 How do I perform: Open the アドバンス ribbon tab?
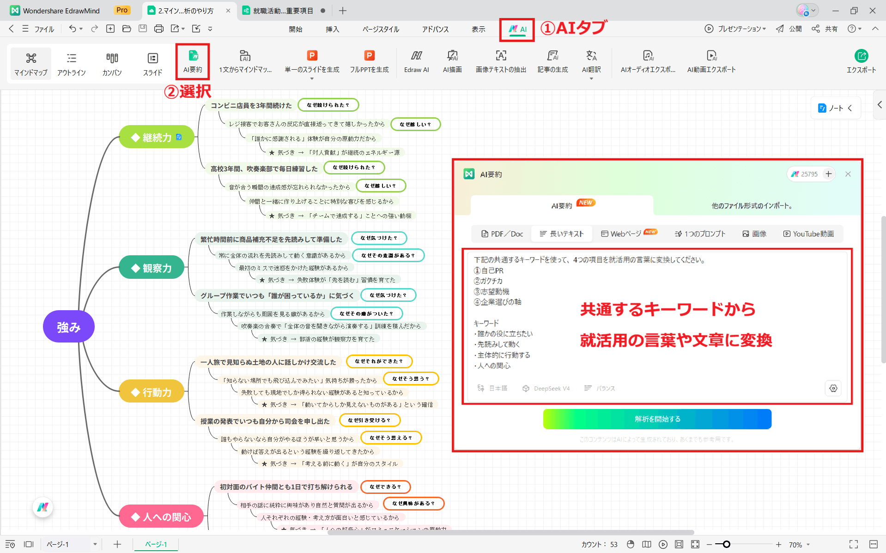click(x=435, y=29)
